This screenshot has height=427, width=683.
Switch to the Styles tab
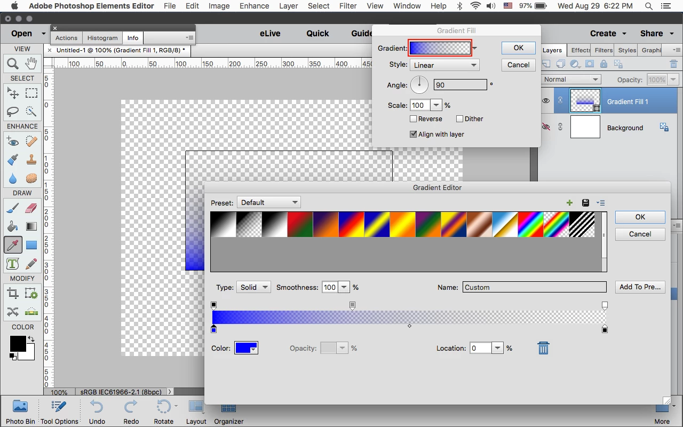click(627, 50)
